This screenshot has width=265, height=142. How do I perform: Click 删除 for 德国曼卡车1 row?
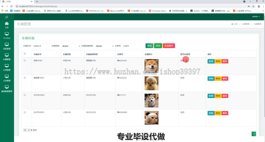[225, 78]
